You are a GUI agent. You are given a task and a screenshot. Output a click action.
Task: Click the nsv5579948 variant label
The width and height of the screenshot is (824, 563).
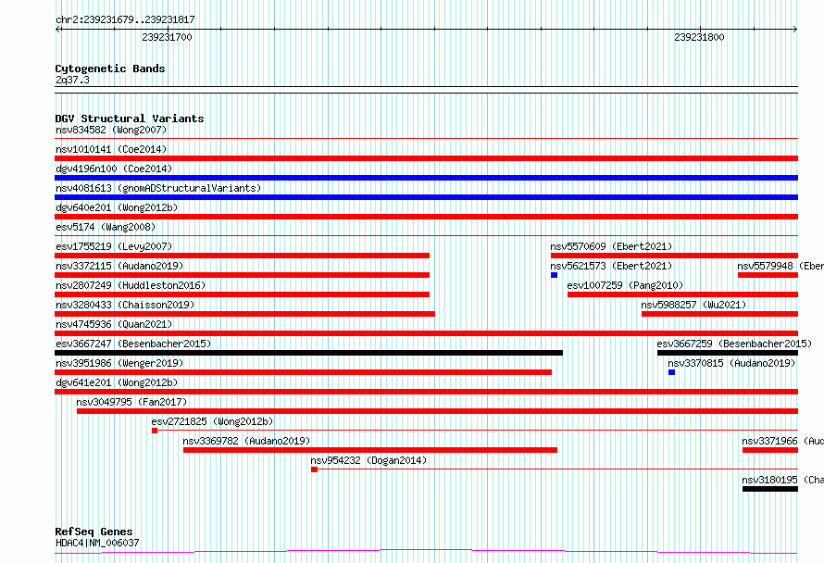(780, 266)
